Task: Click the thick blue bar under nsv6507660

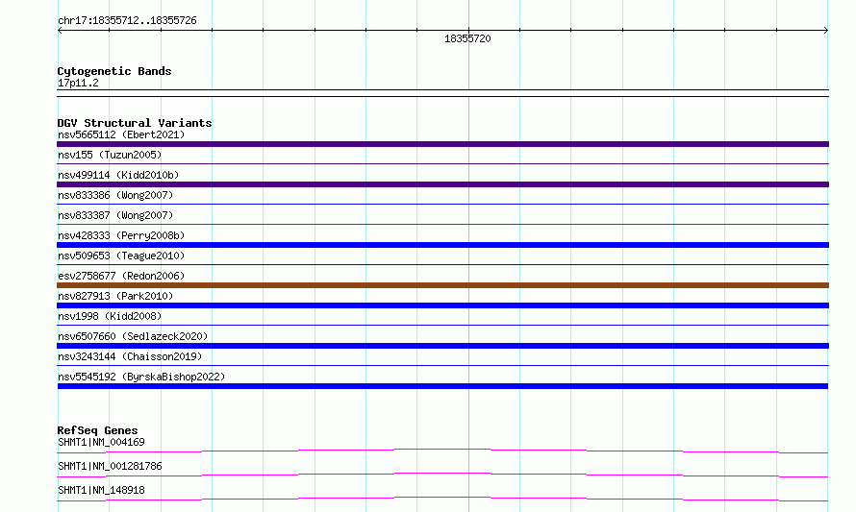Action: (442, 346)
